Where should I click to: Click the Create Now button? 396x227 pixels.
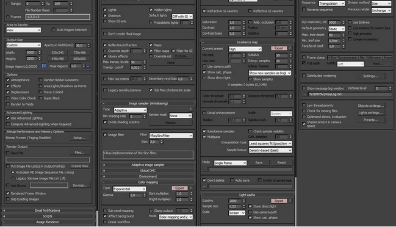pyautogui.click(x=79, y=166)
